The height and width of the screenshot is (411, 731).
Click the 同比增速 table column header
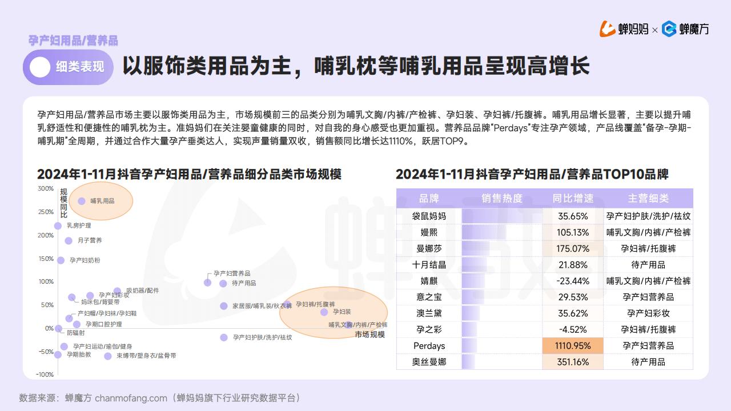pyautogui.click(x=573, y=199)
